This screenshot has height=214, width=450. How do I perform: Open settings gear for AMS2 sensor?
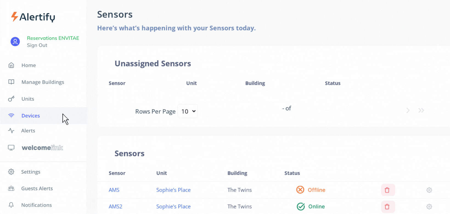[x=429, y=207]
